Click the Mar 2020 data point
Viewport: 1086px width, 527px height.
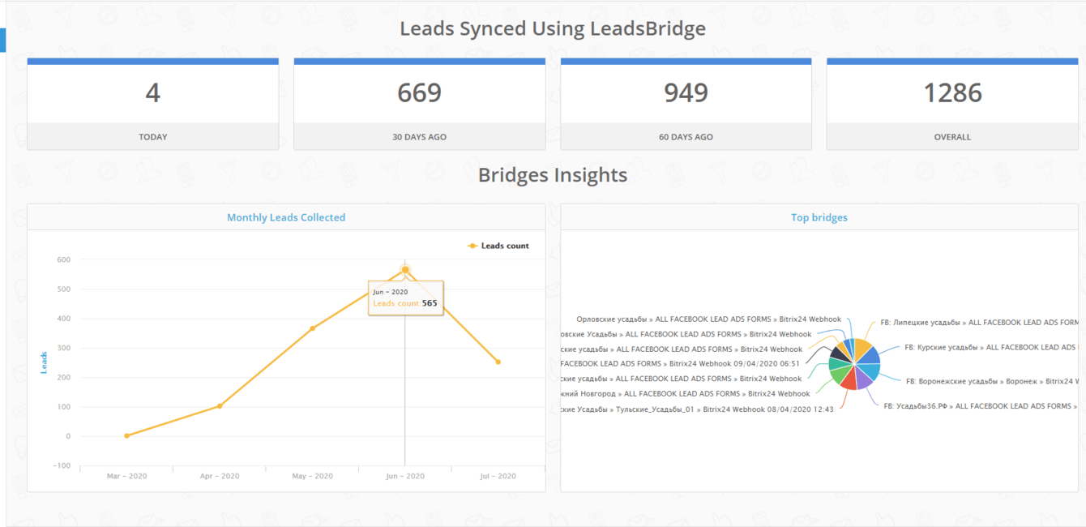point(127,436)
